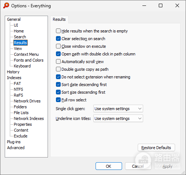Expand the Underline icon titles dropdown
The height and width of the screenshot is (175, 186).
[x=118, y=118]
